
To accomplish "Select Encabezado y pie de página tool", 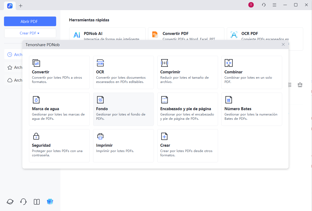I will [x=187, y=109].
